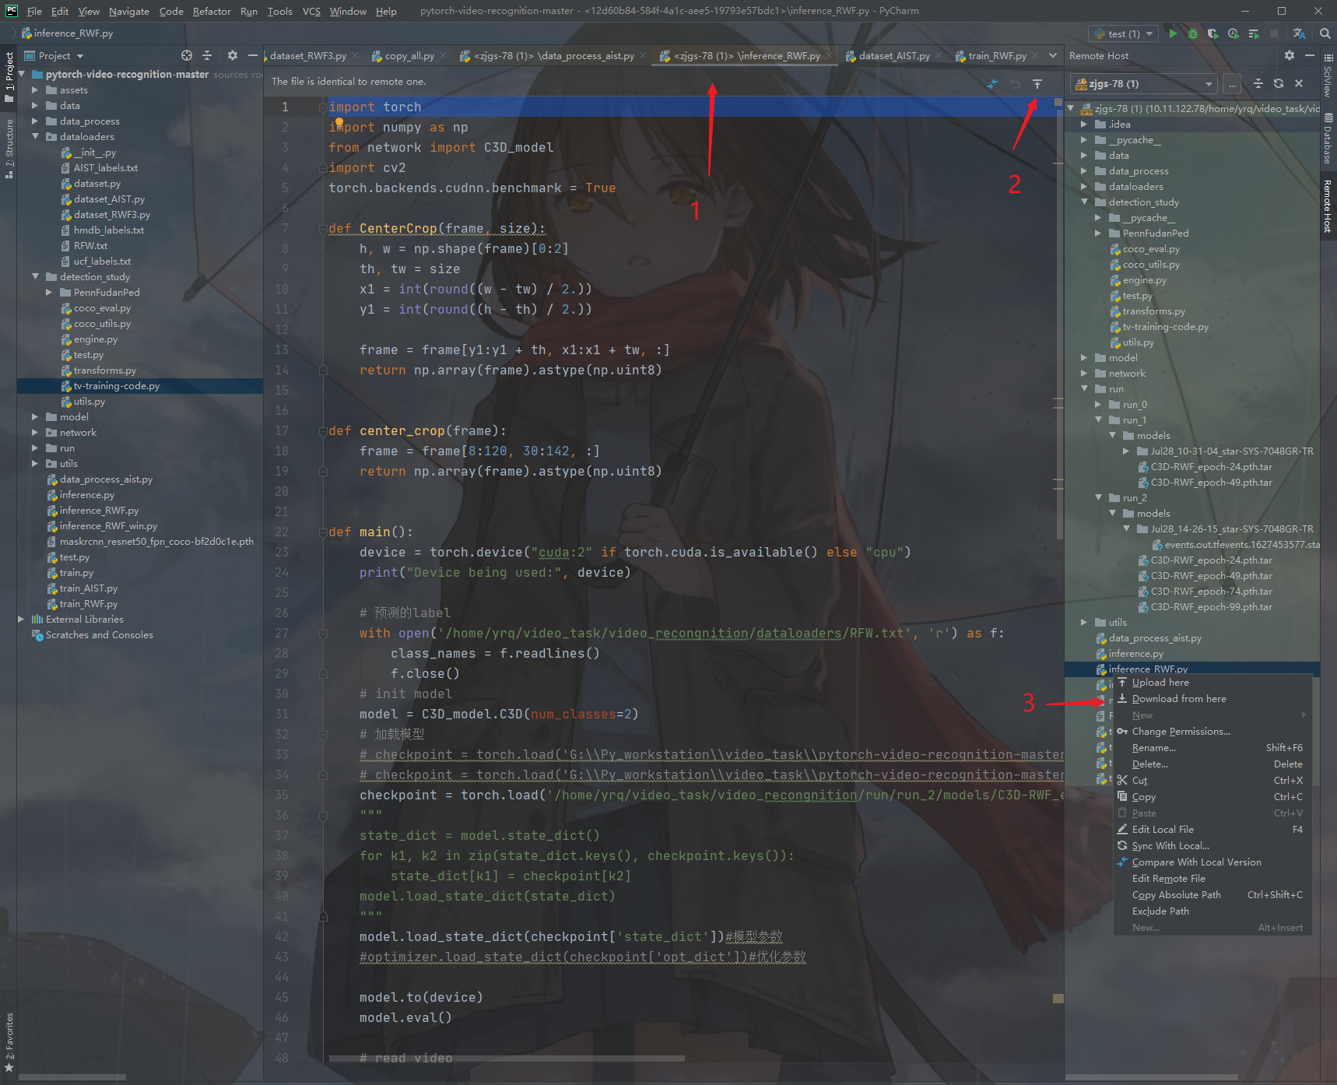The image size is (1337, 1085).
Task: Refresh the remote host file tree
Action: pyautogui.click(x=1279, y=83)
